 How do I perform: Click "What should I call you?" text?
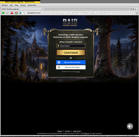[71, 42]
